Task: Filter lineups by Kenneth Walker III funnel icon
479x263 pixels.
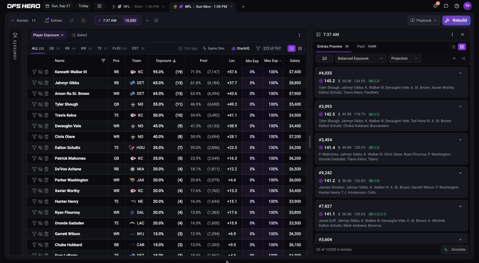Action: (34, 72)
